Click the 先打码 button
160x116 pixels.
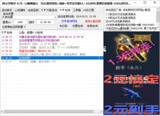click(x=63, y=26)
